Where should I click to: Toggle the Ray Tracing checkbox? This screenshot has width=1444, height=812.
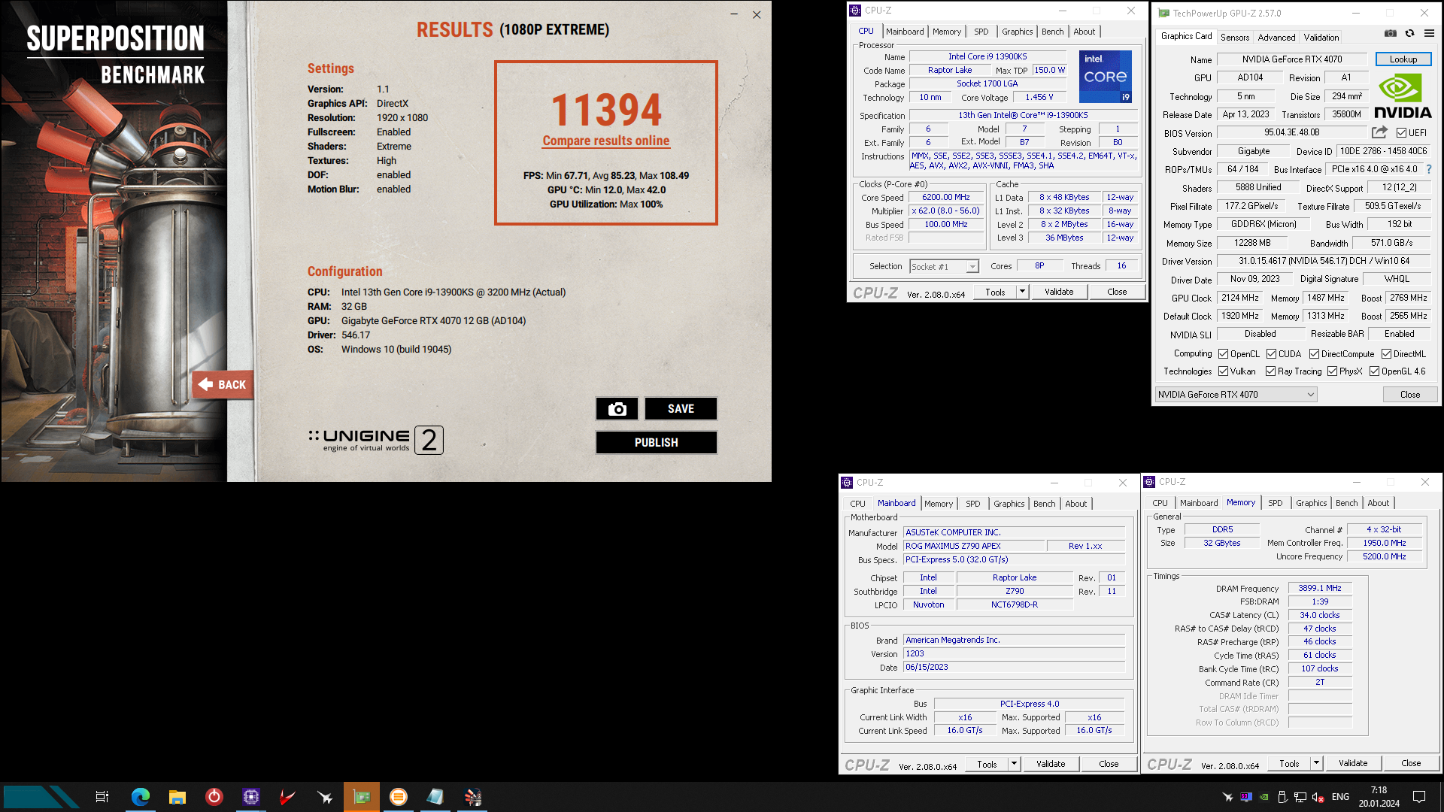coord(1270,371)
